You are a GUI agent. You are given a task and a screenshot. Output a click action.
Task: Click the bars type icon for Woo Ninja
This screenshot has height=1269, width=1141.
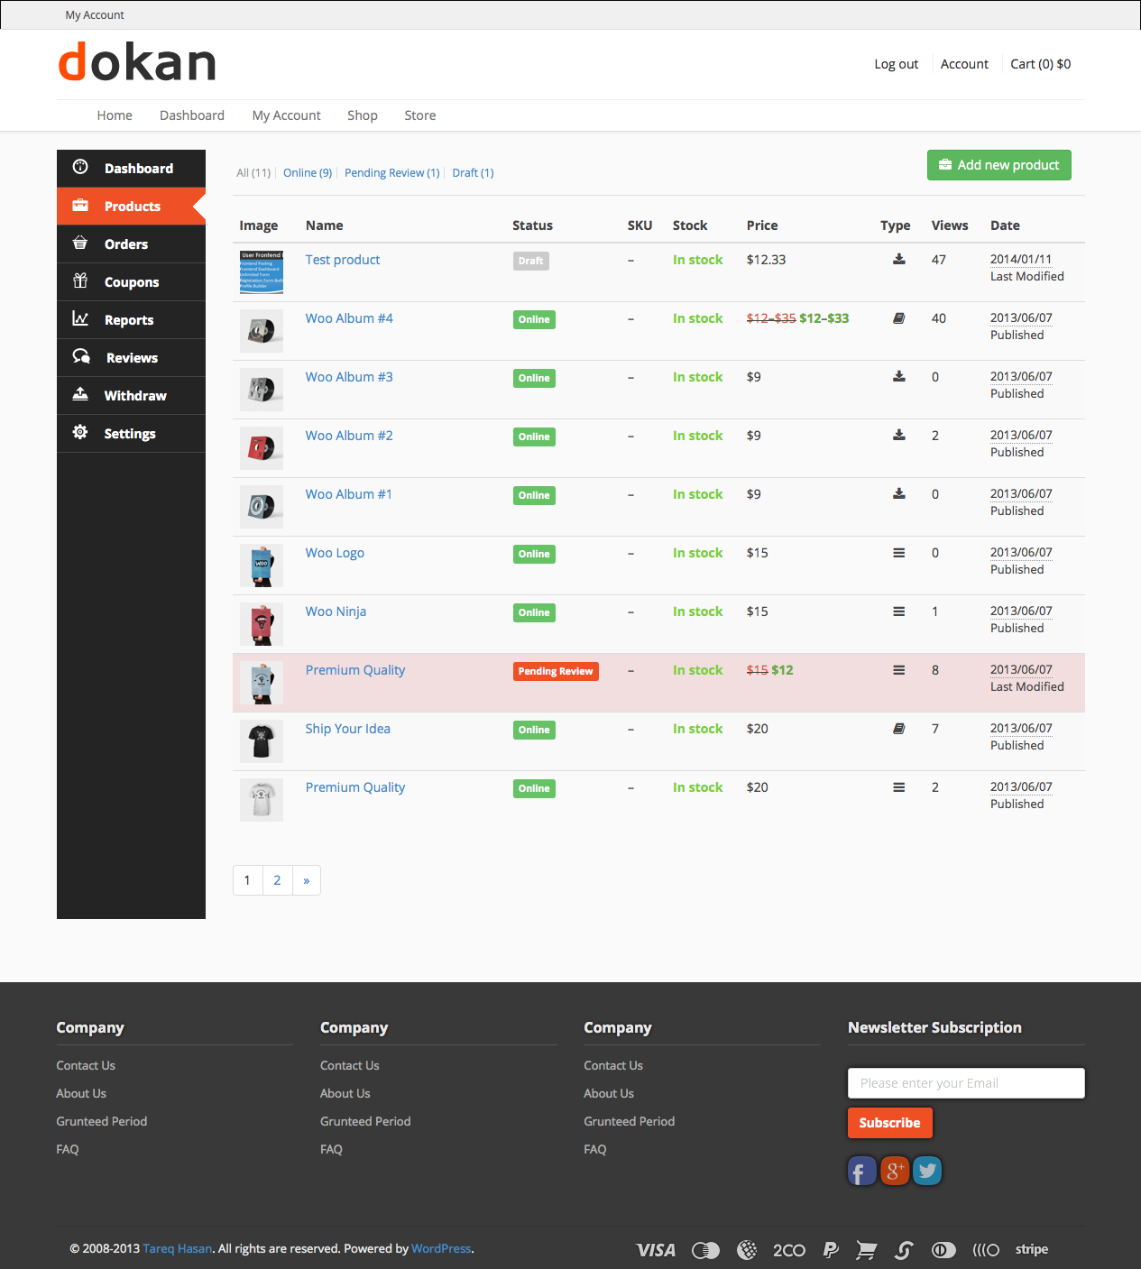(899, 612)
